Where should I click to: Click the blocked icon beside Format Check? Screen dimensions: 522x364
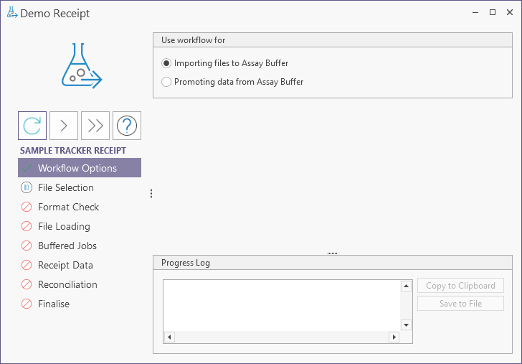[27, 207]
